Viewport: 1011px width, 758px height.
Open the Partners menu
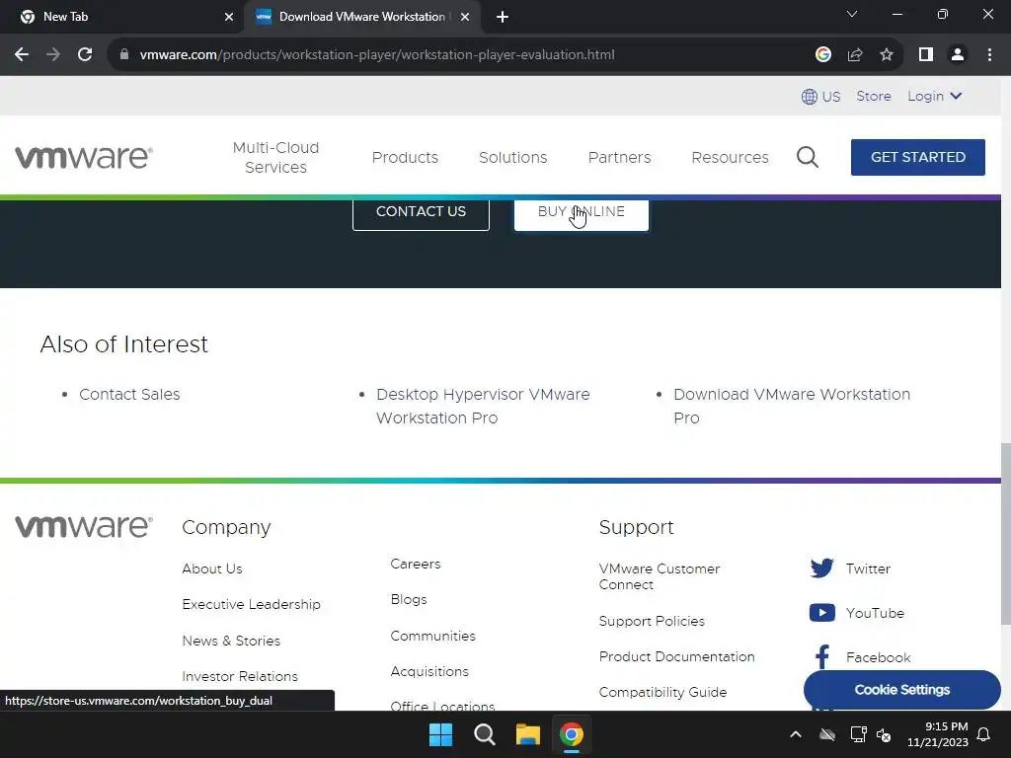(620, 157)
